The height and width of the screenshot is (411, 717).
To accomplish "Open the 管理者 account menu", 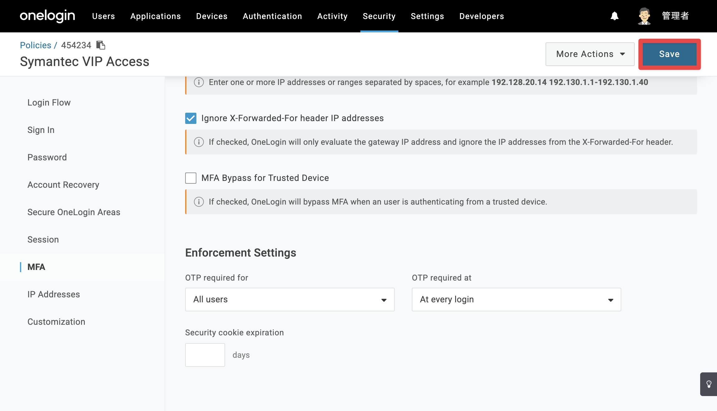I will click(675, 16).
